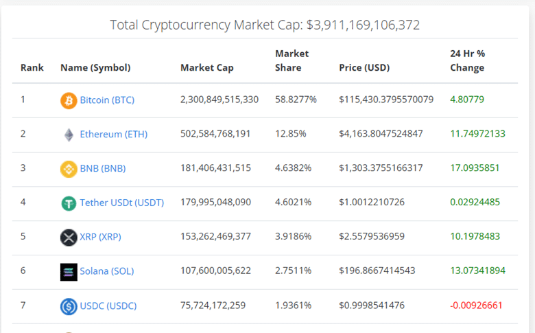
Task: Click the Tether green logo icon
Action: pyautogui.click(x=69, y=203)
